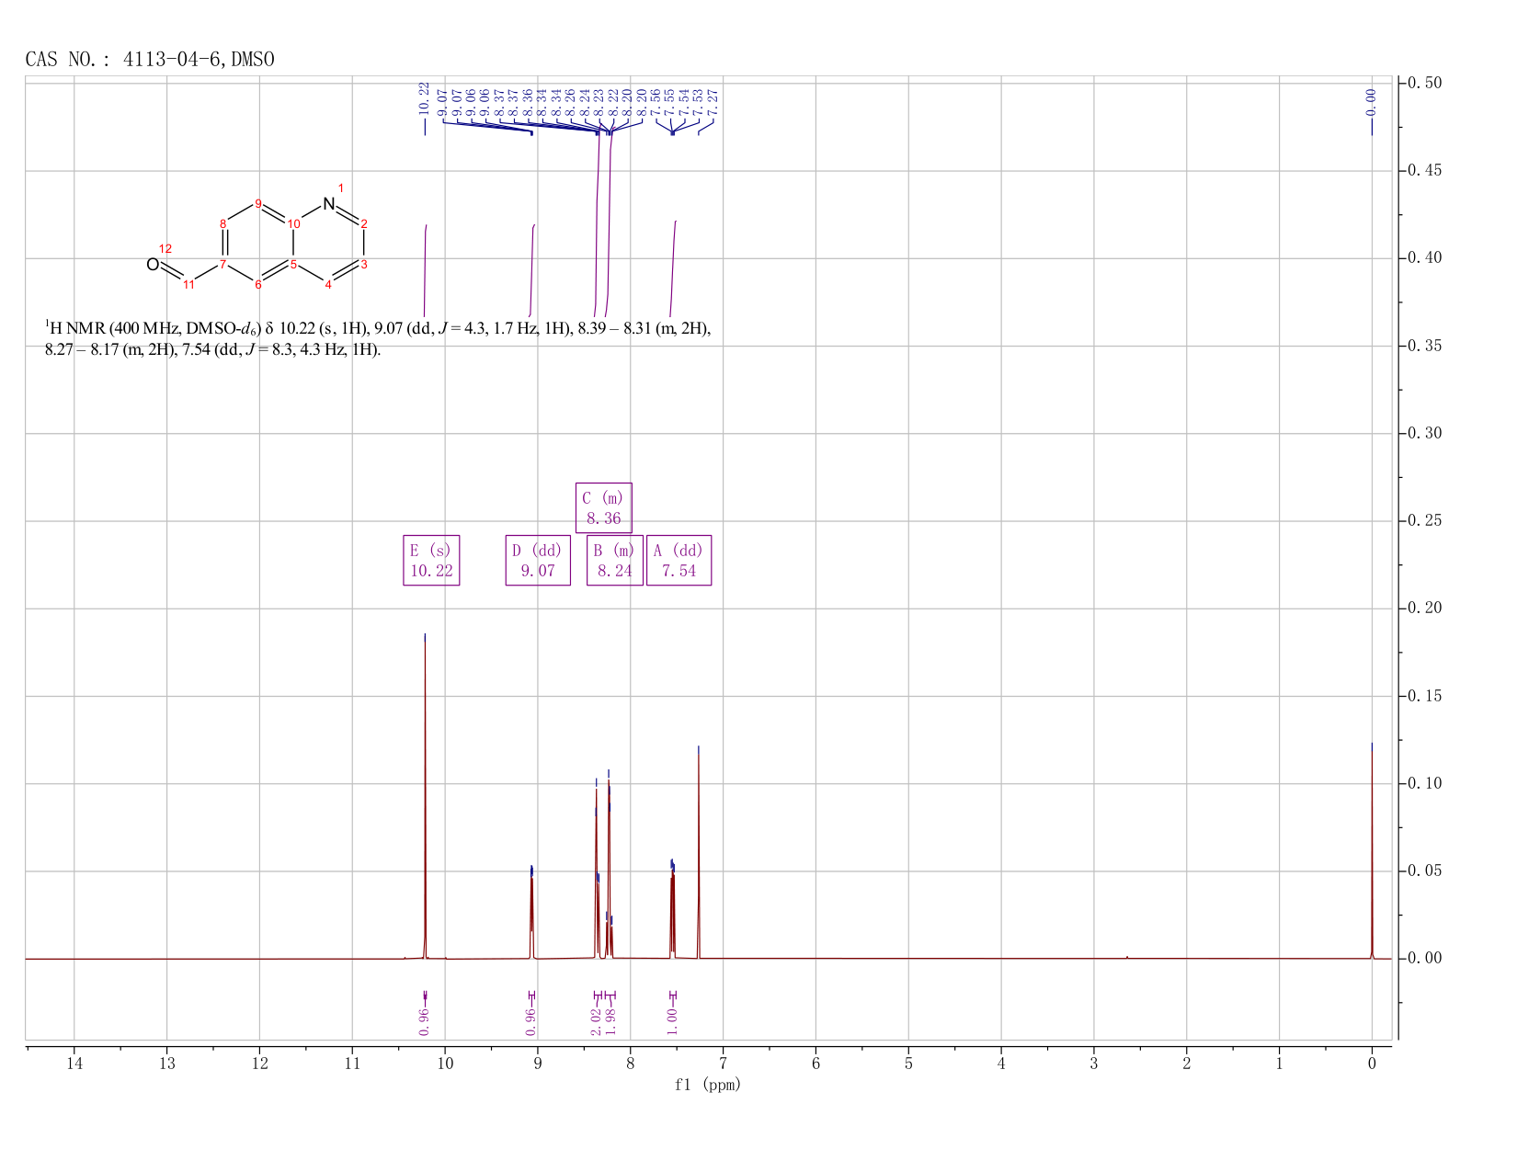Click the oxygen atom 'O' in the structure

click(x=153, y=265)
